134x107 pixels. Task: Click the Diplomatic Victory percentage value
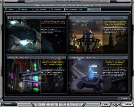[126, 18]
